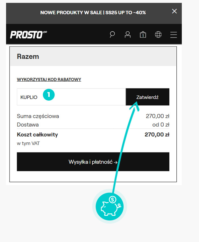Image resolution: width=199 pixels, height=242 pixels.
Task: Open the shopping cart icon
Action: (x=143, y=34)
